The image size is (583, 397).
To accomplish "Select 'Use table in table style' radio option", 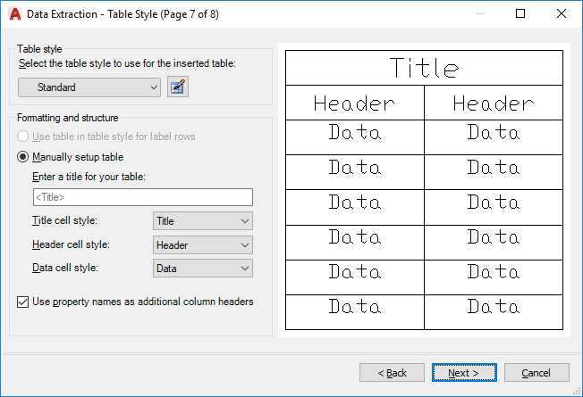I will [x=23, y=136].
